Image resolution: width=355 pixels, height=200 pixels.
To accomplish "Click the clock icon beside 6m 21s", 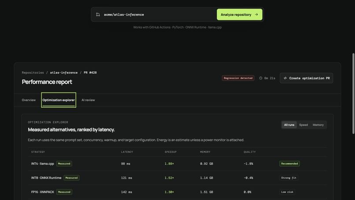I will tap(261, 78).
